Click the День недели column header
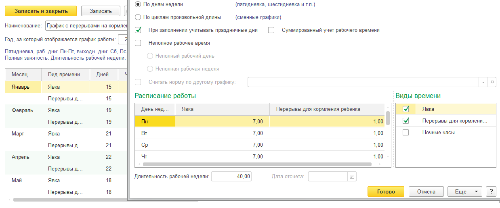500x208 pixels. (155, 109)
